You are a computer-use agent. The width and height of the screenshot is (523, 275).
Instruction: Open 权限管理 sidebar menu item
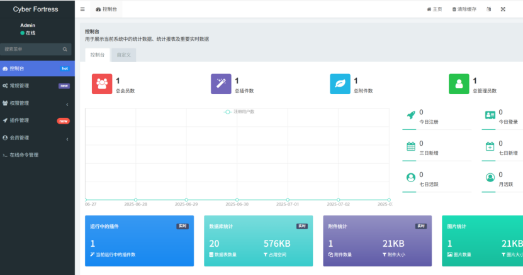tap(37, 103)
